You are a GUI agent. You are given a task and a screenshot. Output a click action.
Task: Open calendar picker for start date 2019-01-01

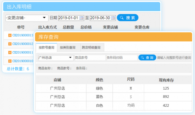81,18
